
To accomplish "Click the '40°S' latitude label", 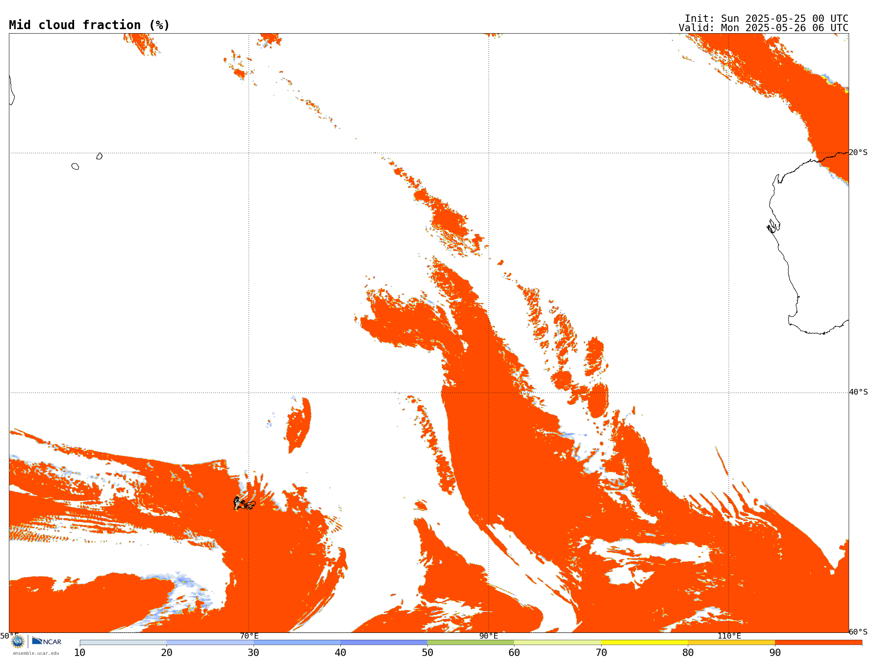I will click(x=858, y=392).
